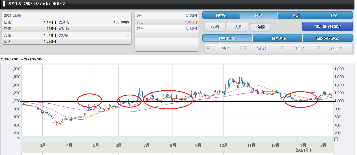Click the orange 25日 moving average row
This screenshot has height=155, width=357.
pos(166,22)
